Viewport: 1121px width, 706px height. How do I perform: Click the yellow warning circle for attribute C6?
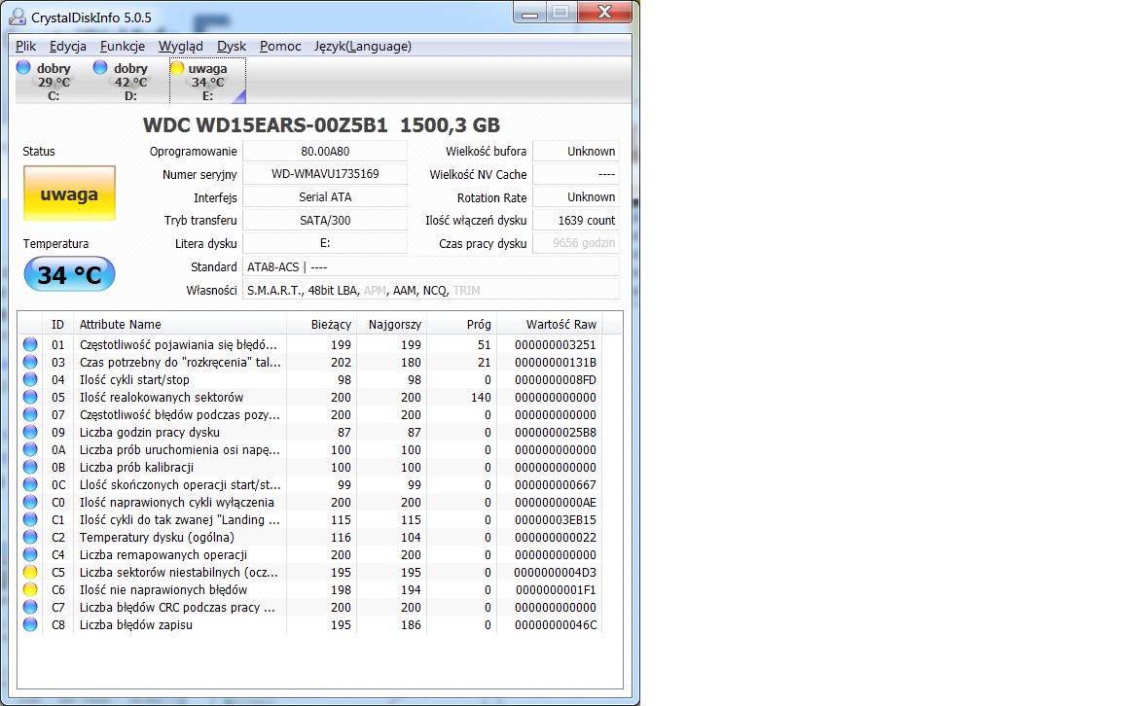click(30, 589)
